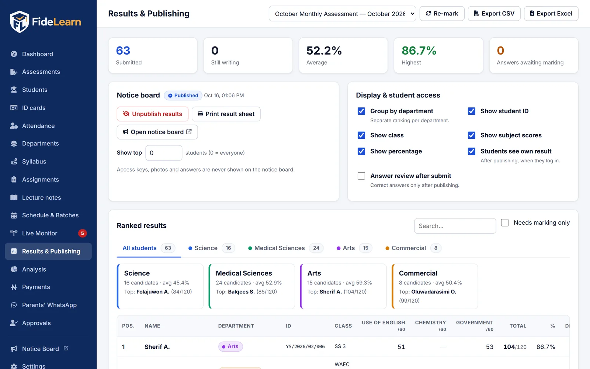Click the crossed-eye icon on Unpublish results

(126, 114)
